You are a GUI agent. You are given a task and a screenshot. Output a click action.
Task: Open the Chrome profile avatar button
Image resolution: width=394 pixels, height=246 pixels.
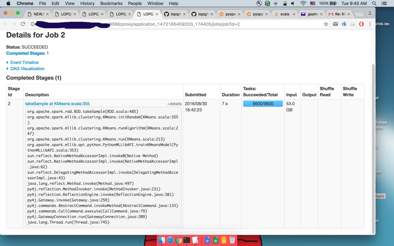[x=370, y=13]
